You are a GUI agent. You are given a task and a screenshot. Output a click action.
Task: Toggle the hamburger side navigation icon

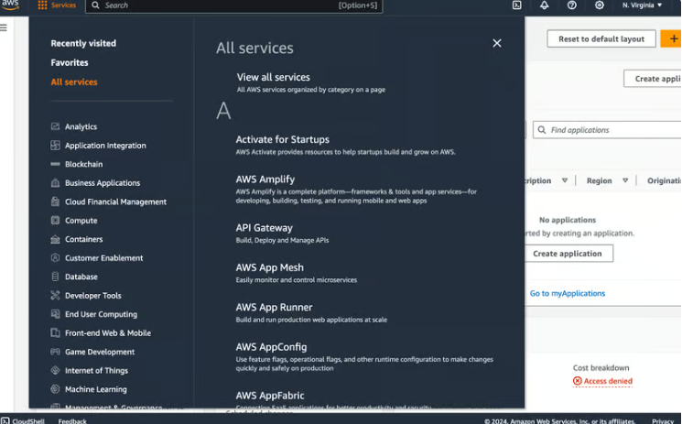point(4,27)
